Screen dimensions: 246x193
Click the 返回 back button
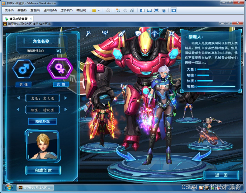(x=221, y=175)
